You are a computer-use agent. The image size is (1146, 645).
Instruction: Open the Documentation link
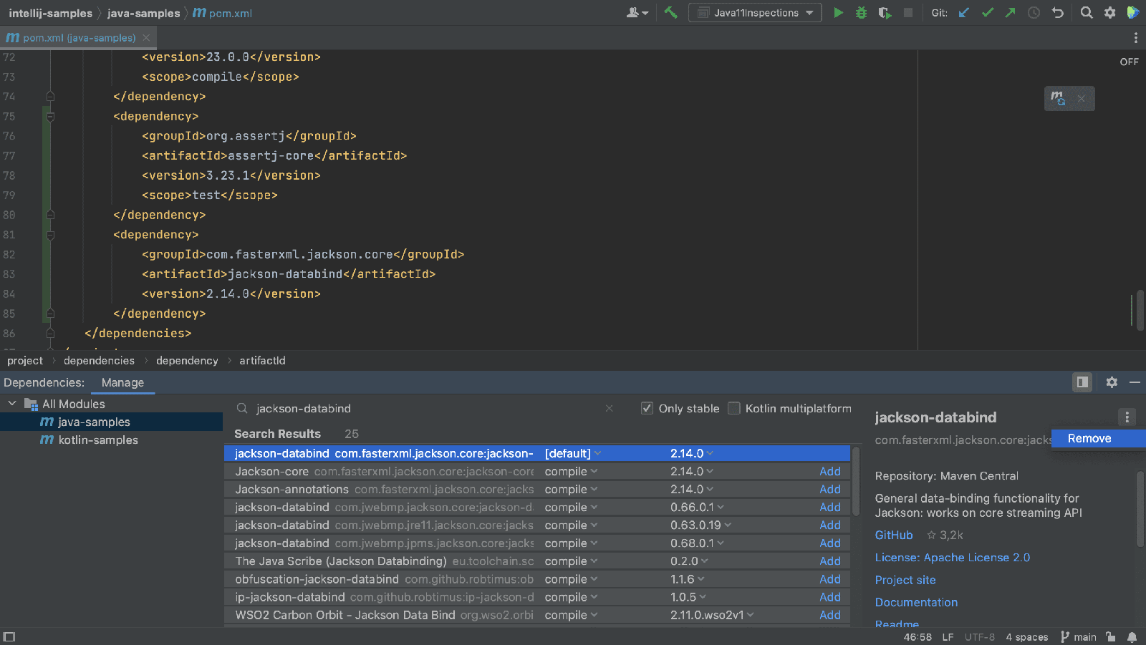(916, 602)
